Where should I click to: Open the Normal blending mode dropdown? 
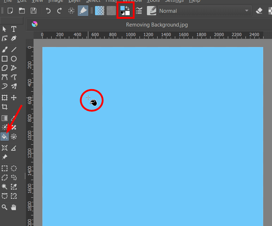205,11
